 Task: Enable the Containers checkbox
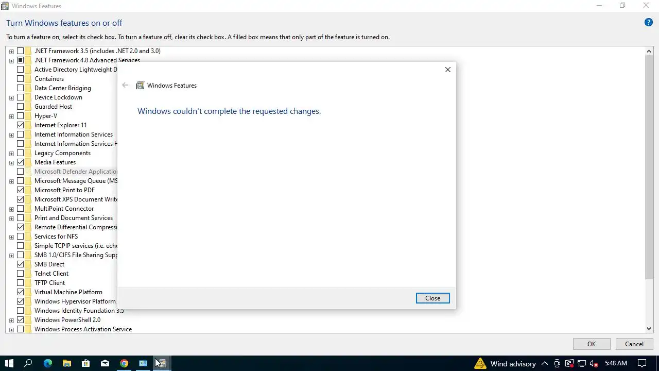point(21,79)
